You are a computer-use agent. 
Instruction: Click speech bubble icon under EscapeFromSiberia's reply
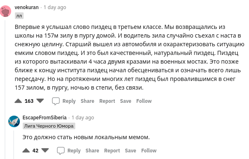pyautogui.click(x=61, y=151)
